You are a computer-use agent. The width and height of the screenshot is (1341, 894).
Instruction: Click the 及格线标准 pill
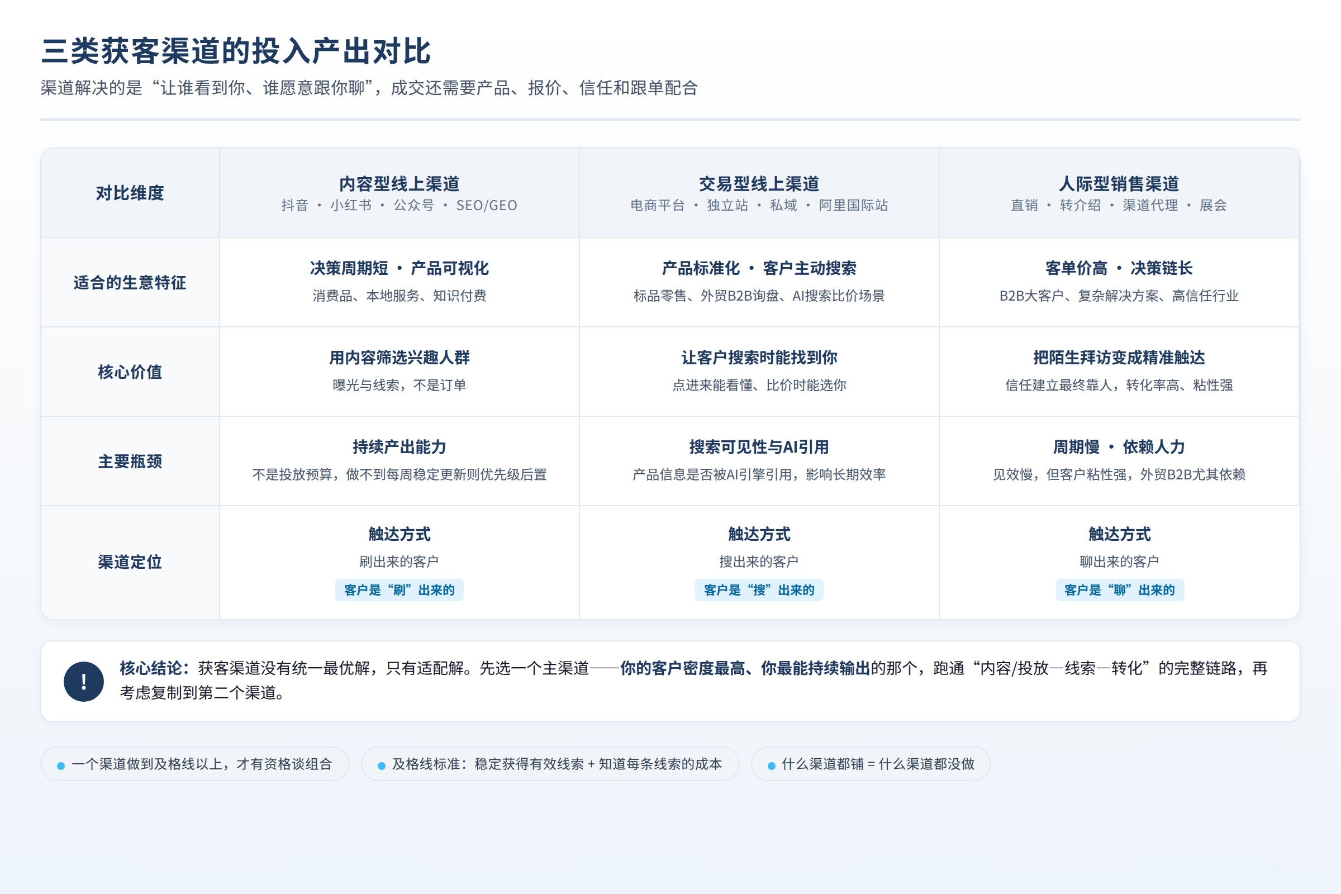click(550, 764)
